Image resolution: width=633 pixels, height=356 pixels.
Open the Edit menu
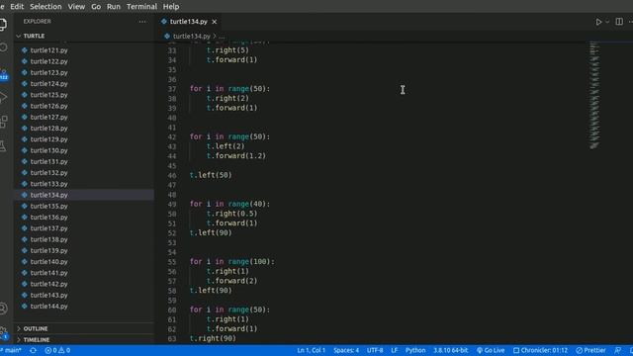click(x=17, y=7)
